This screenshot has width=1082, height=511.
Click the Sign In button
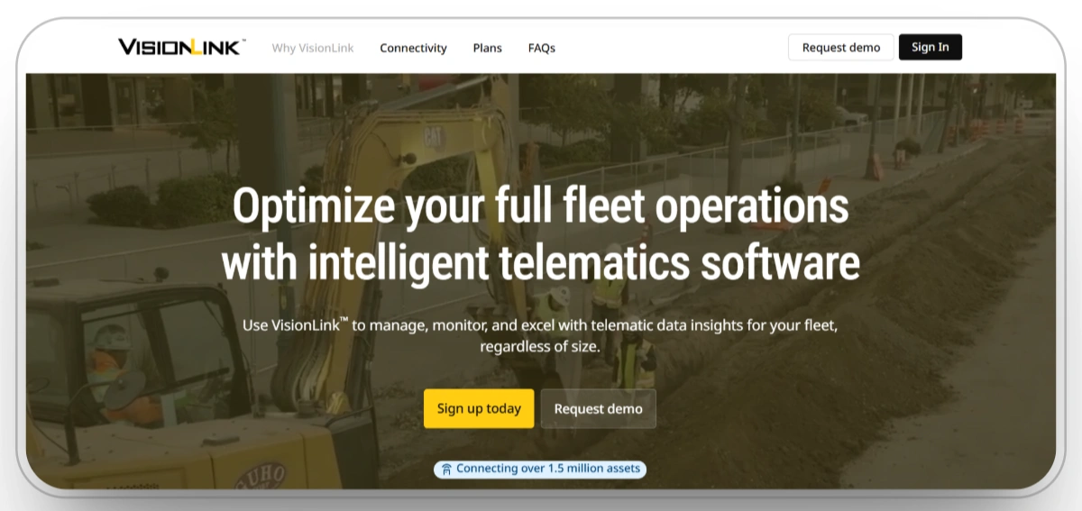pos(931,47)
